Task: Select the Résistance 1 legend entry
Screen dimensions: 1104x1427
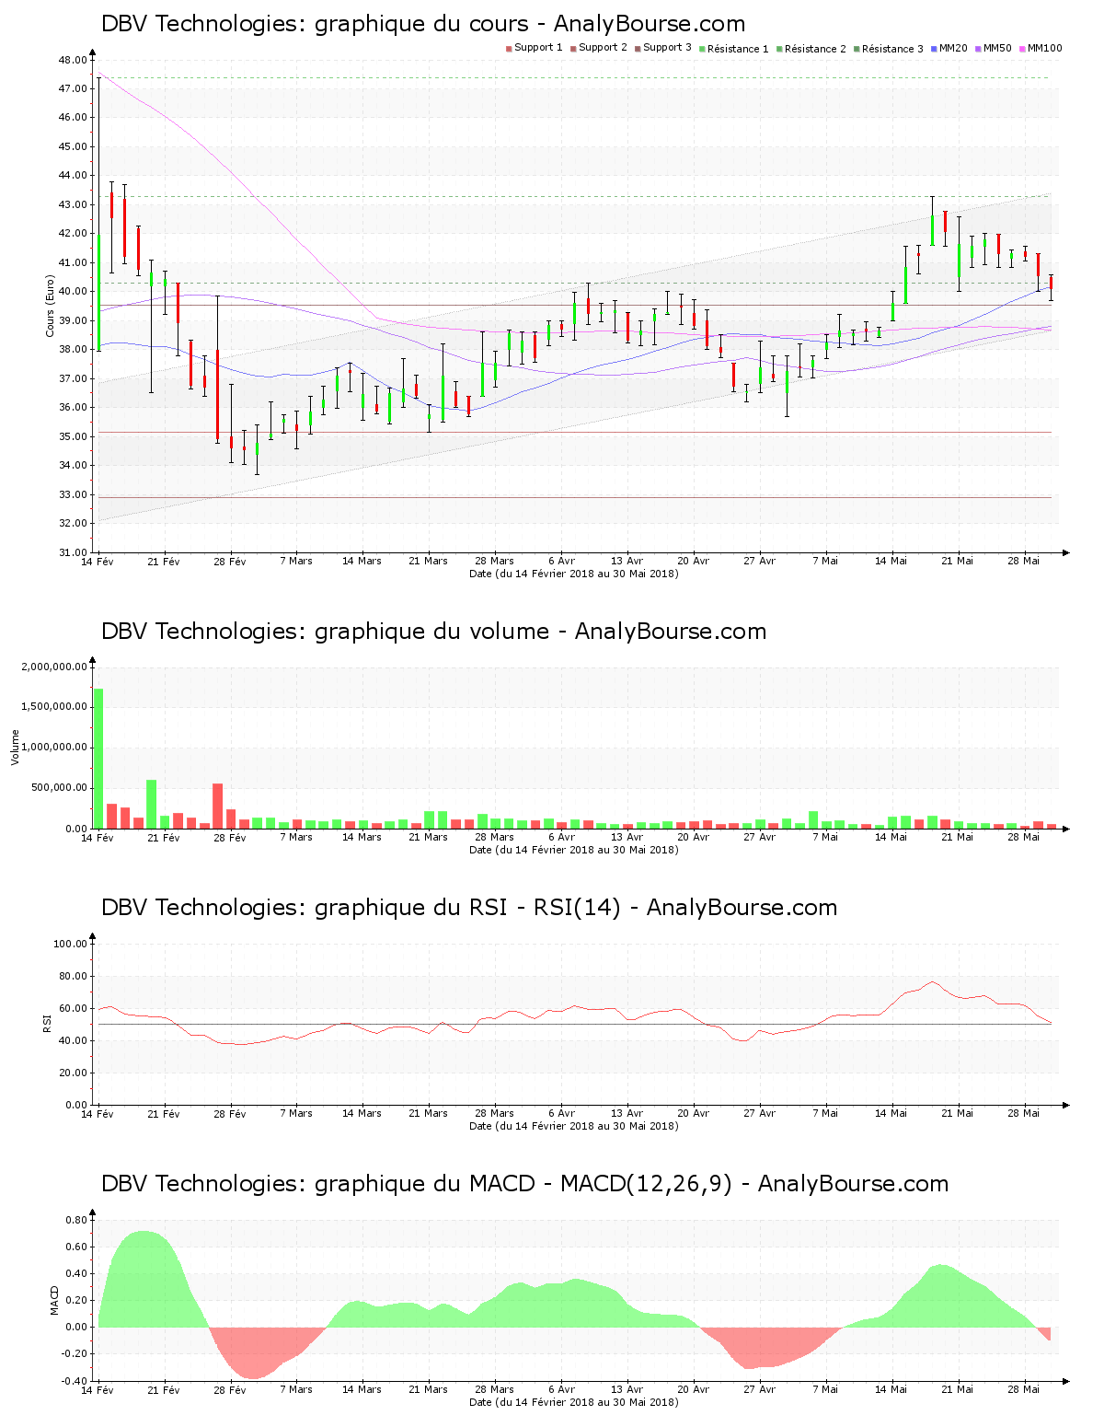Action: point(734,49)
